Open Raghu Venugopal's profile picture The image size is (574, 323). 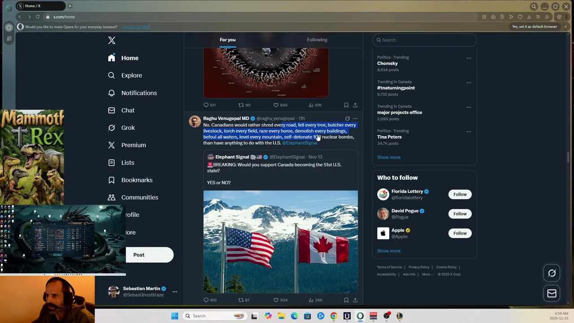coord(195,122)
